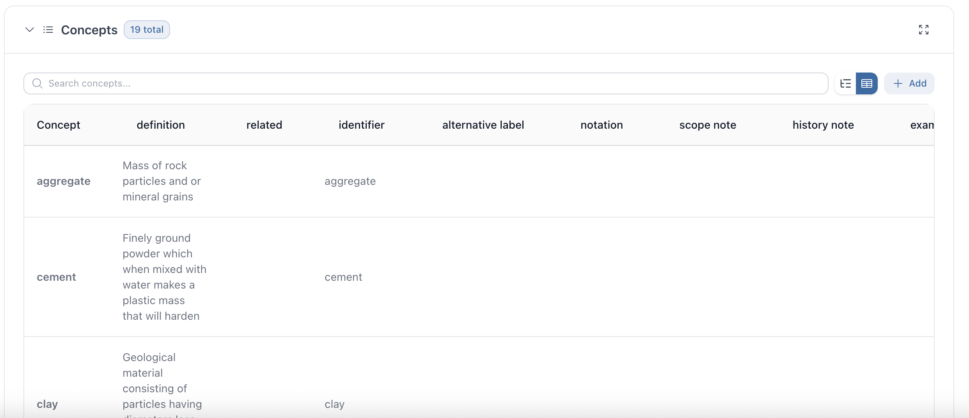Collapse the Concepts section chevron
Screen dimensions: 969x418
coord(30,30)
